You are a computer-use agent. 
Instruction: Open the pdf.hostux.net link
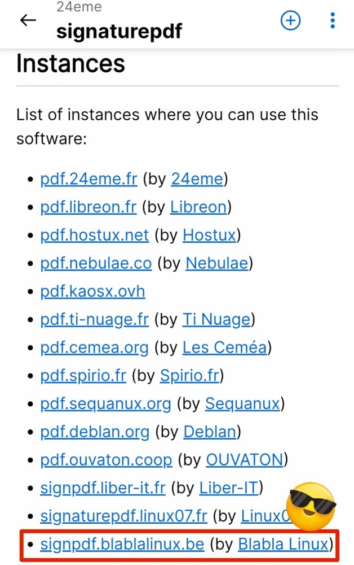click(x=94, y=235)
